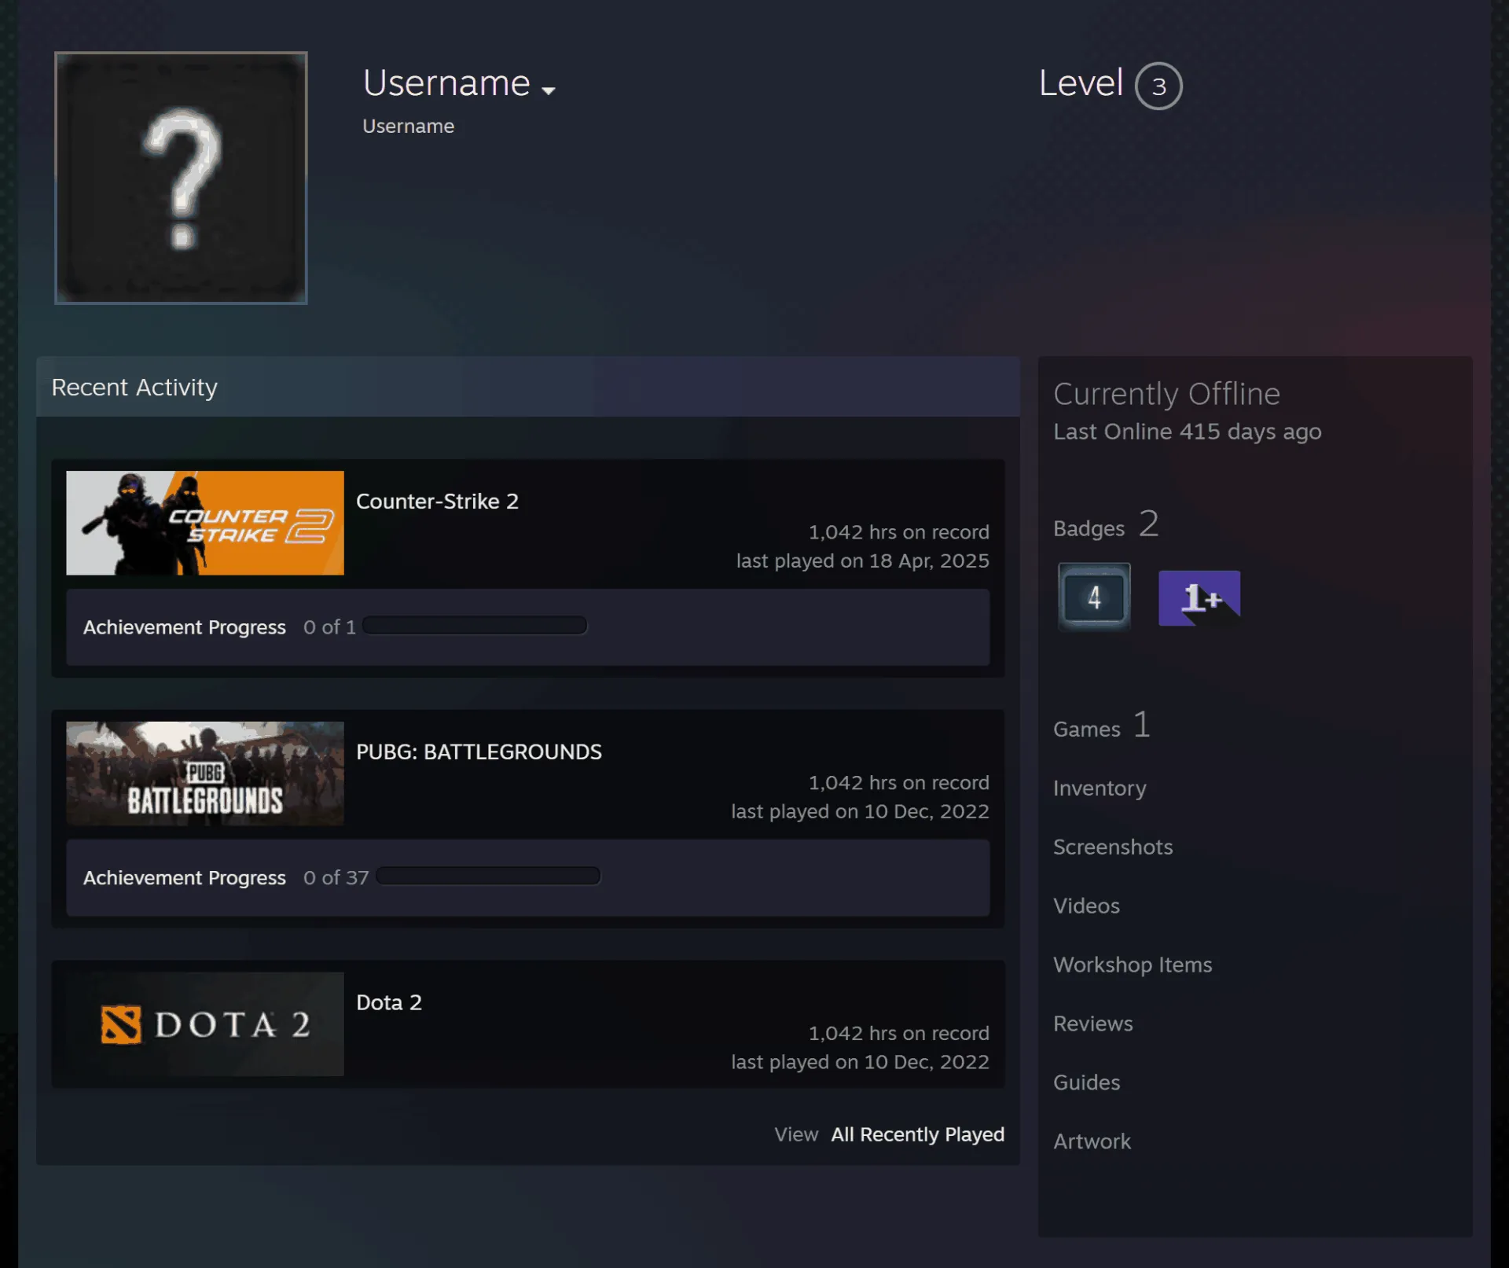Go to Inventory
This screenshot has height=1268, width=1509.
pyautogui.click(x=1100, y=788)
